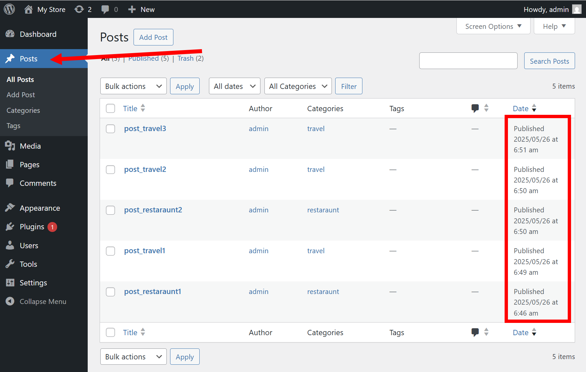Click the WordPress logo icon

pos(9,9)
